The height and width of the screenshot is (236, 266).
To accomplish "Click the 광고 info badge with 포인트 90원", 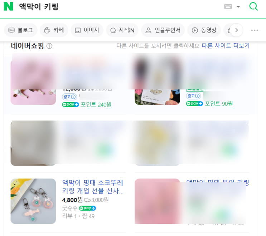I will click(x=194, y=96).
